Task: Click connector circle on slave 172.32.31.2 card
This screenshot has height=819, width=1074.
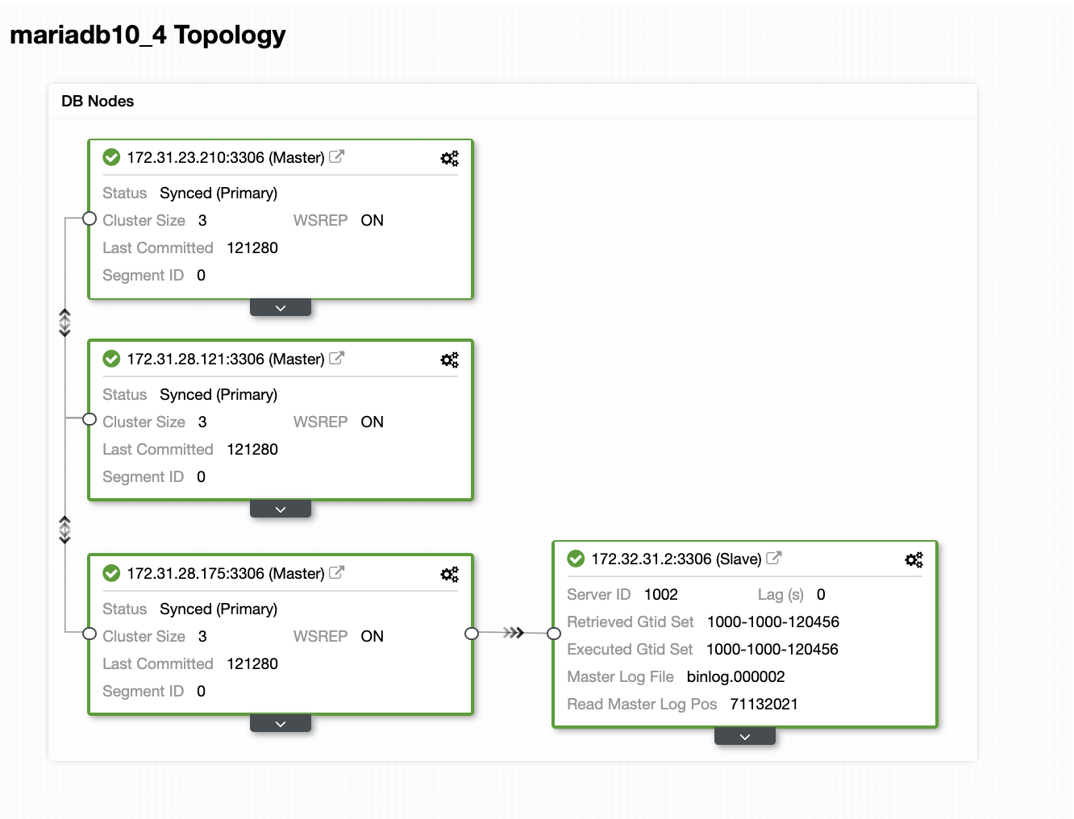Action: coord(554,634)
